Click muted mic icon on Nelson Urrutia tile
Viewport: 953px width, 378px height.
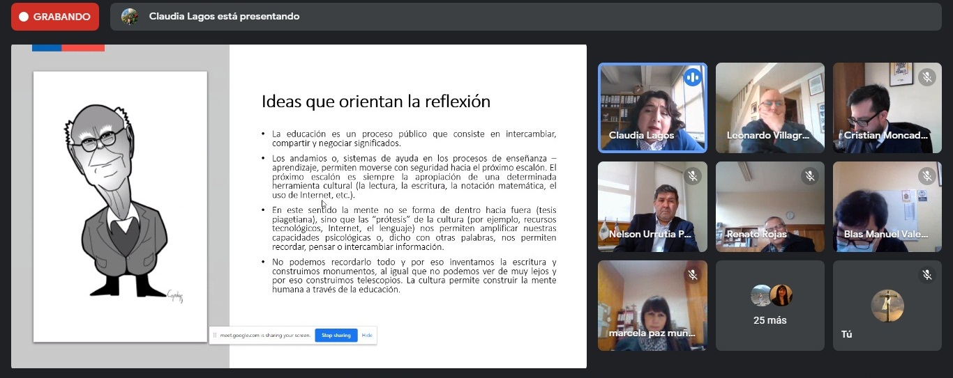[x=692, y=176]
